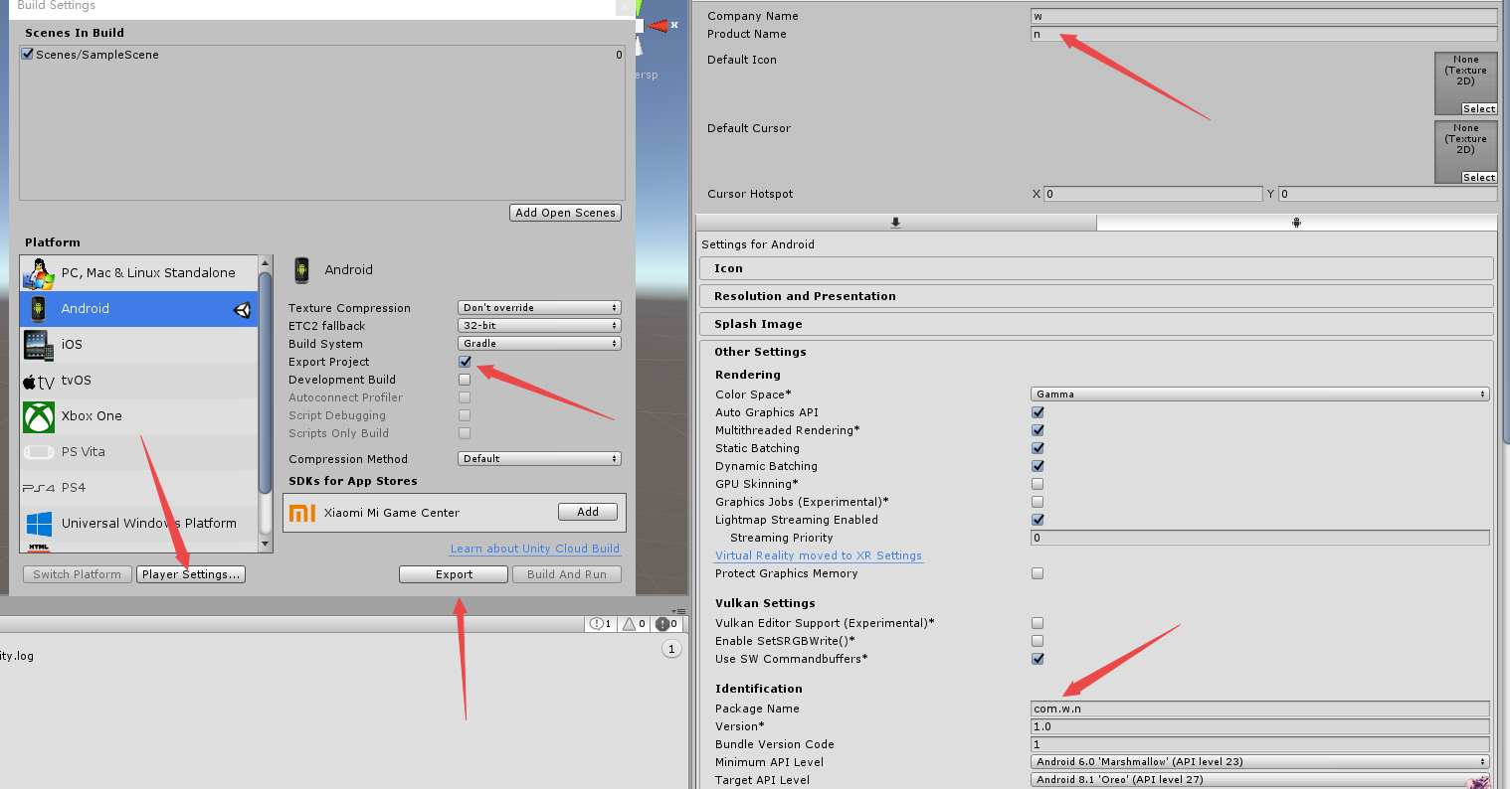Screen dimensions: 1510x789
Task: Open Learn about Unity Cloud Build link
Action: coord(535,549)
